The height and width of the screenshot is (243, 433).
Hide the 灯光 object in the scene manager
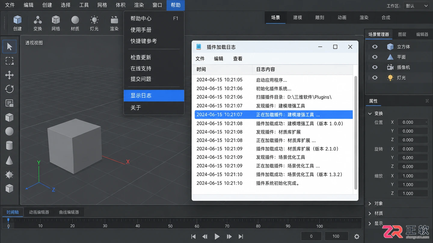pos(375,77)
